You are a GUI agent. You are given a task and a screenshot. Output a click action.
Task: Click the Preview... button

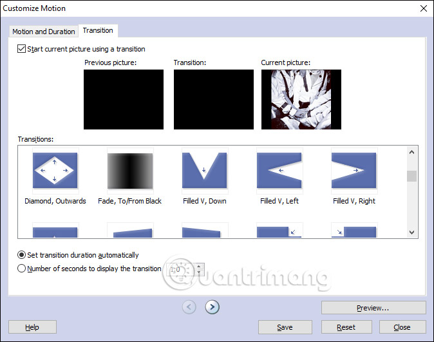click(373, 308)
